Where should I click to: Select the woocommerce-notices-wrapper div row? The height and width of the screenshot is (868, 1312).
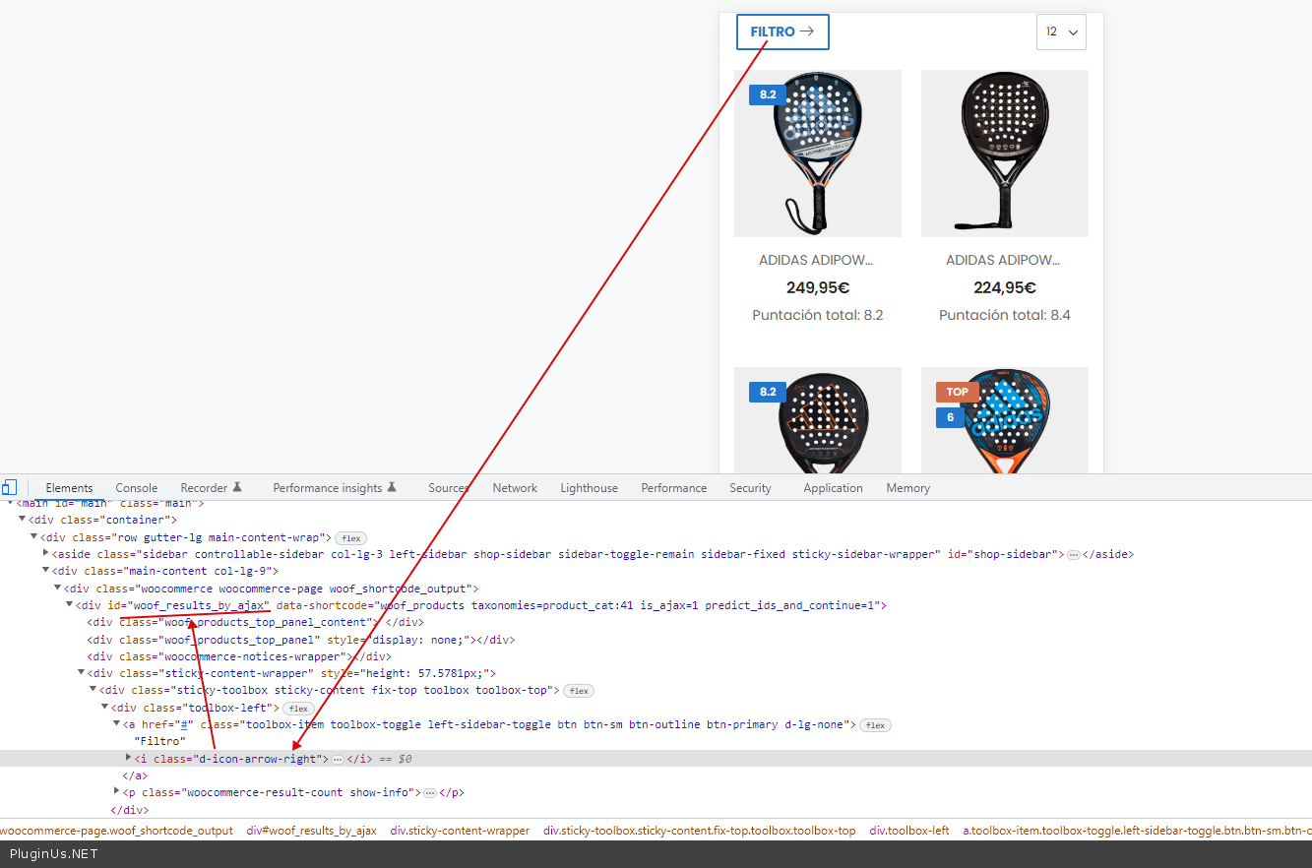click(239, 656)
